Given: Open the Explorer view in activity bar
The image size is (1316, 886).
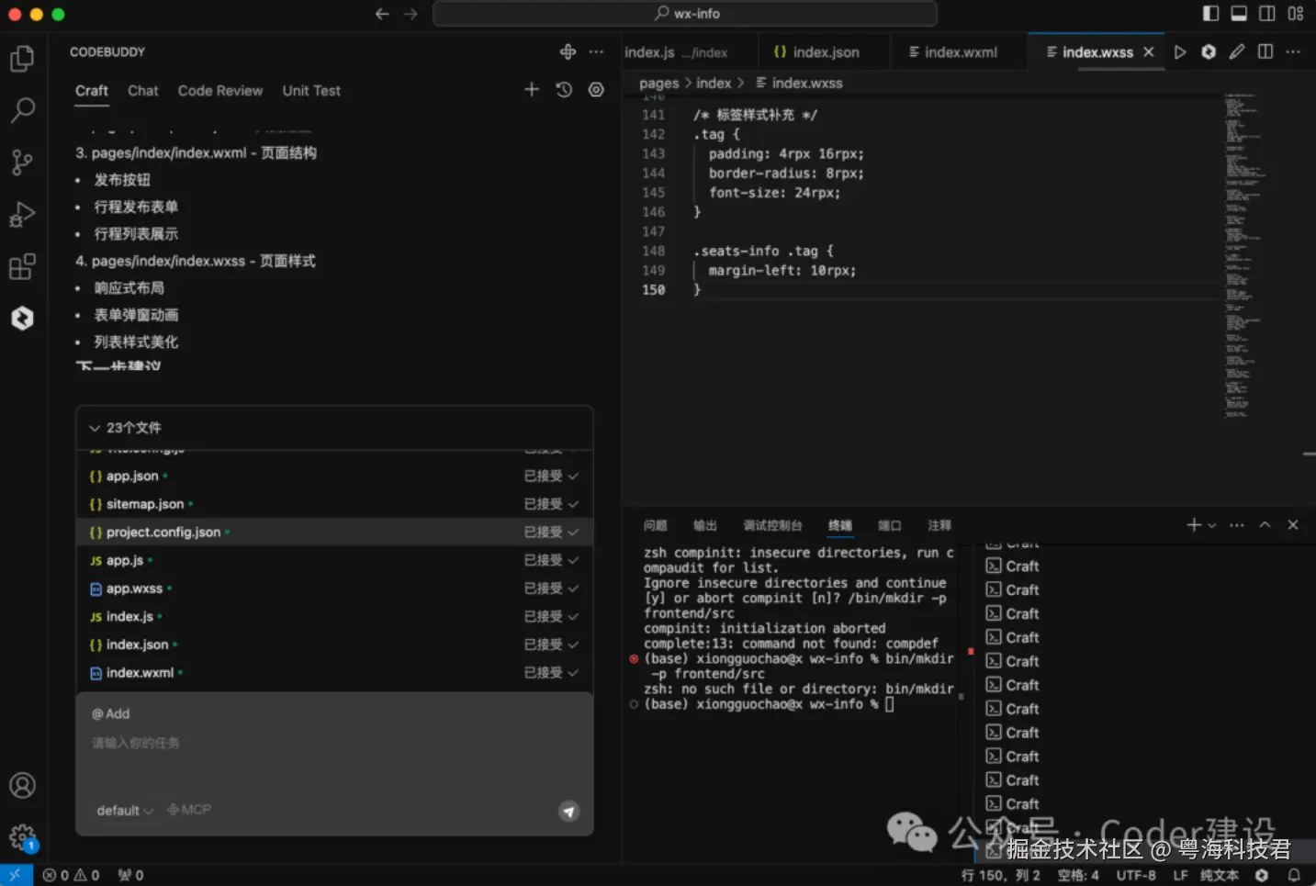Looking at the screenshot, I should [22, 59].
